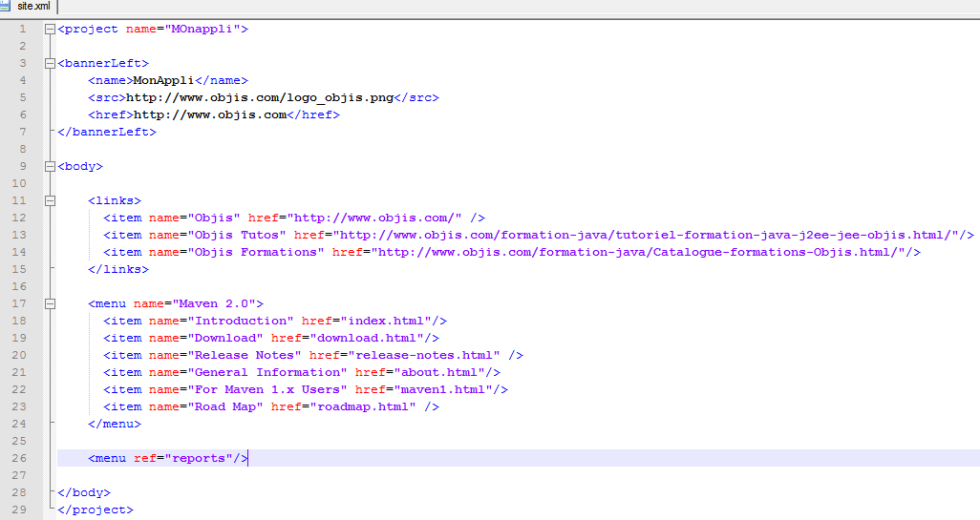Click the "download.html" href value
The width and height of the screenshot is (980, 520).
pos(367,338)
